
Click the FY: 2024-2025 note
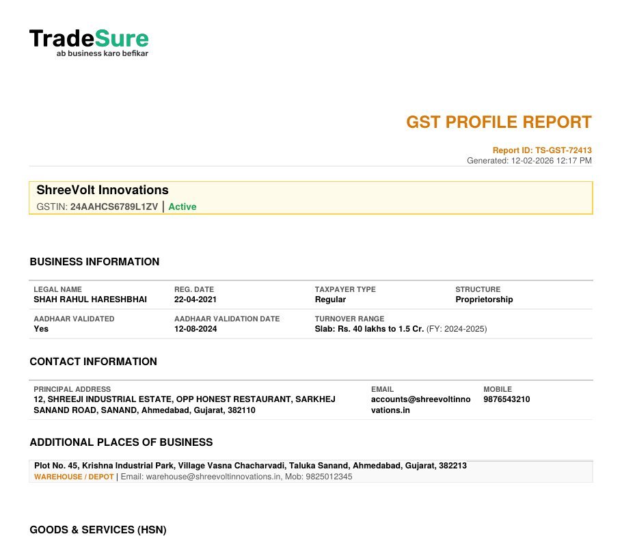(457, 329)
